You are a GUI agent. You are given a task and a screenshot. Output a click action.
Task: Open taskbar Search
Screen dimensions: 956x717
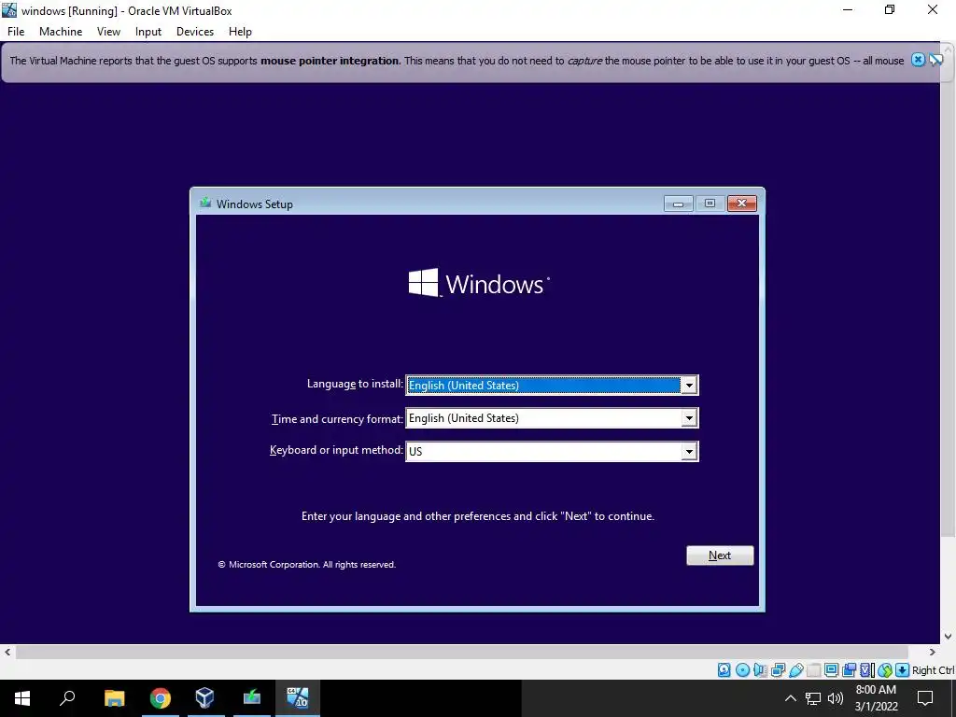pyautogui.click(x=67, y=698)
